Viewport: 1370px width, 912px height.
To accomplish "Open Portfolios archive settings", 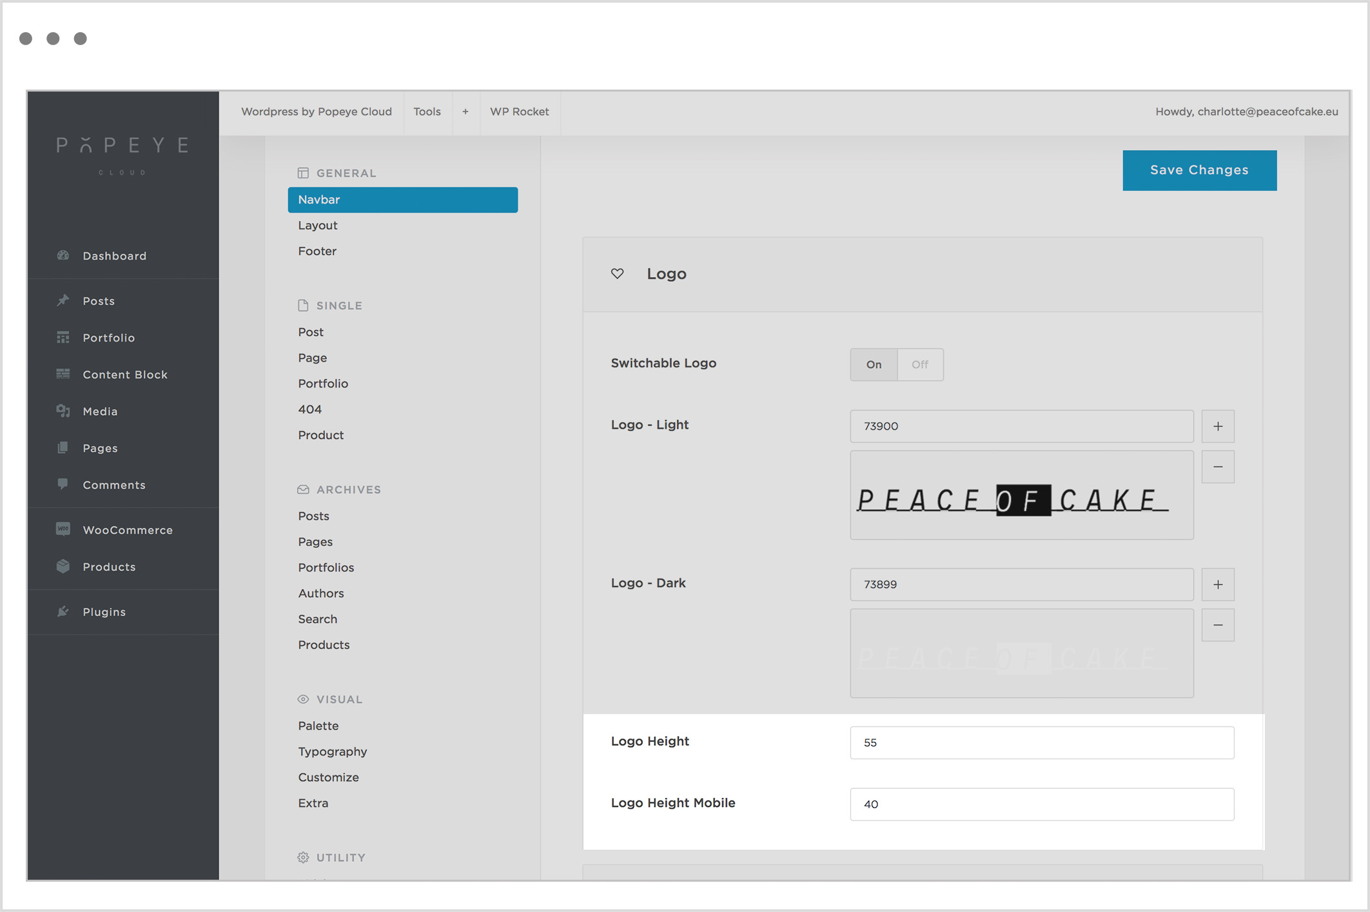I will (x=326, y=568).
